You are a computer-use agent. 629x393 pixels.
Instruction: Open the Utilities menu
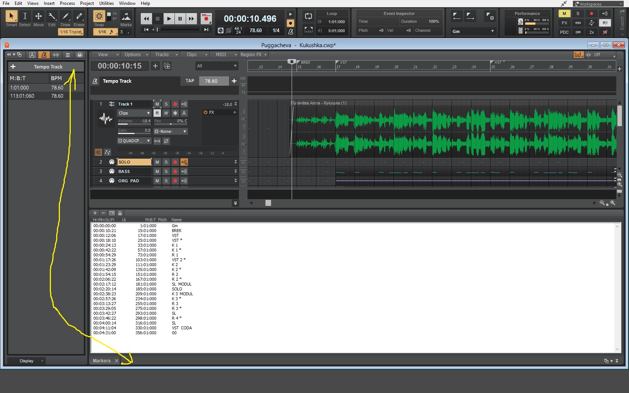(106, 3)
